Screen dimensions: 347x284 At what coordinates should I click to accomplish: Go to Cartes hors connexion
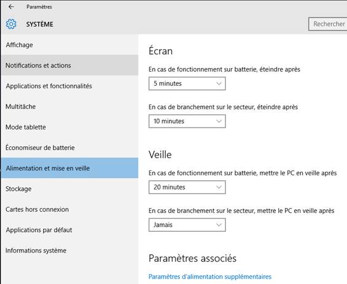coord(69,209)
